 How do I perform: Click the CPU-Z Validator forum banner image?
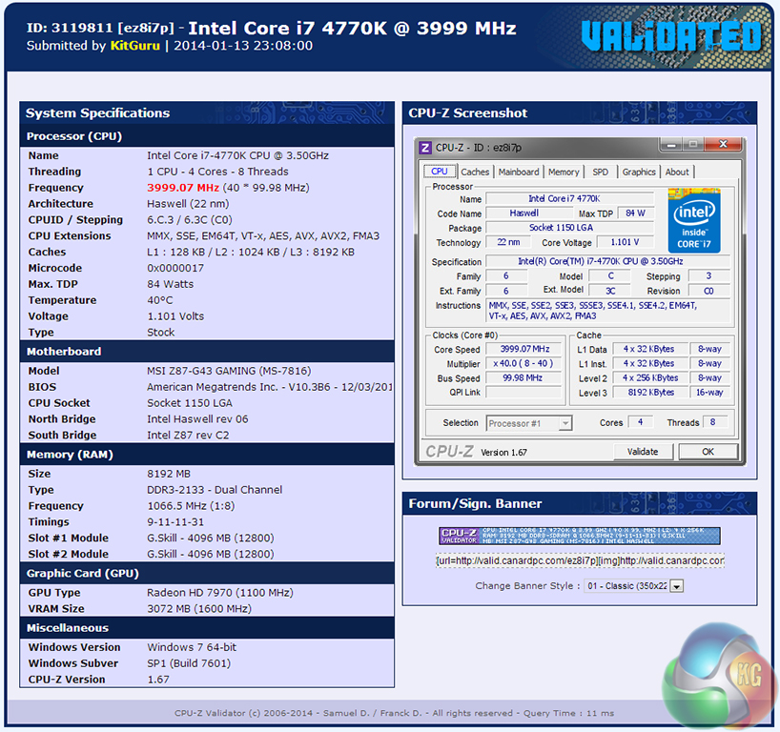pos(580,536)
